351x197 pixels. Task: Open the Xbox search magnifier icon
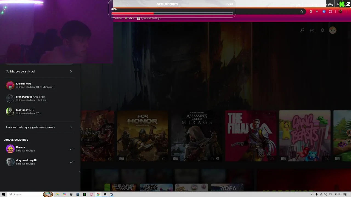(302, 30)
